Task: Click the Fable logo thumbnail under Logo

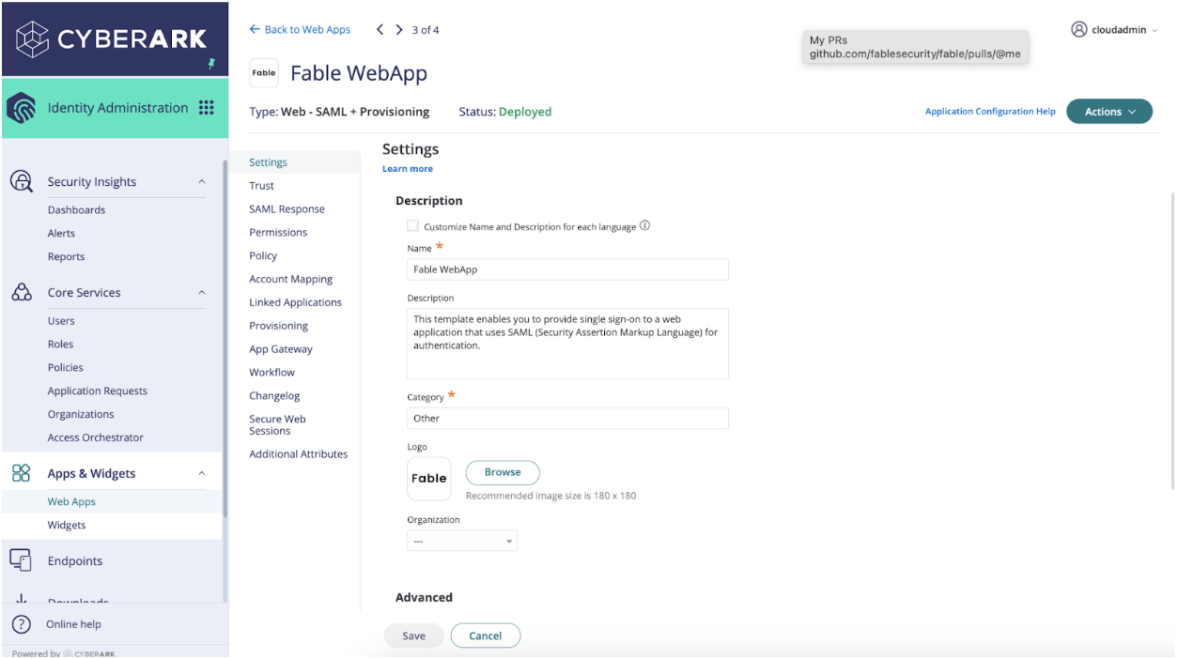Action: 429,479
